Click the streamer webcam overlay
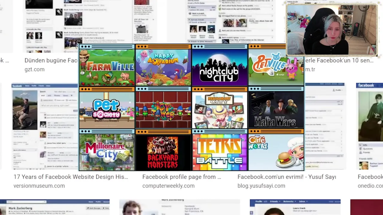This screenshot has width=383, height=215. click(332, 30)
